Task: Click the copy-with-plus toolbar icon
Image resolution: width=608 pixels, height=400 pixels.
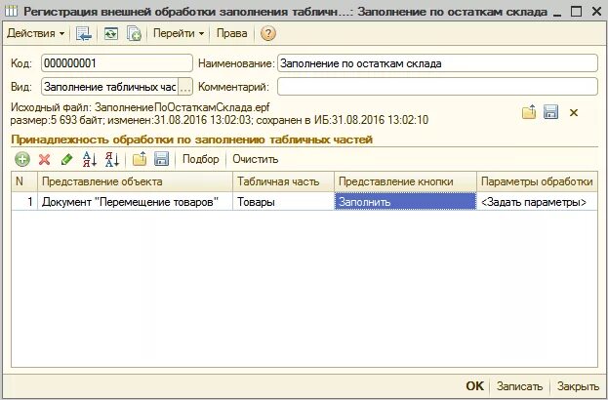Action: click(134, 34)
